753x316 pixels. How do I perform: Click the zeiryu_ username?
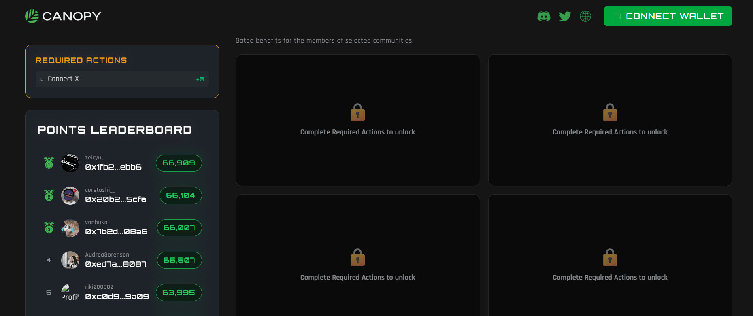coord(94,157)
